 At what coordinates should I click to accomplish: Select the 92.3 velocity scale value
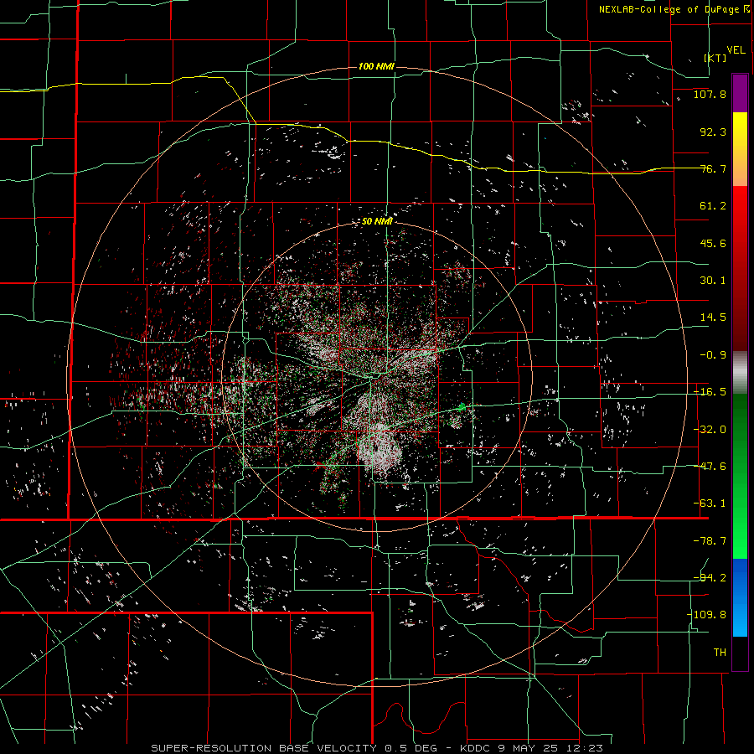[x=713, y=132]
